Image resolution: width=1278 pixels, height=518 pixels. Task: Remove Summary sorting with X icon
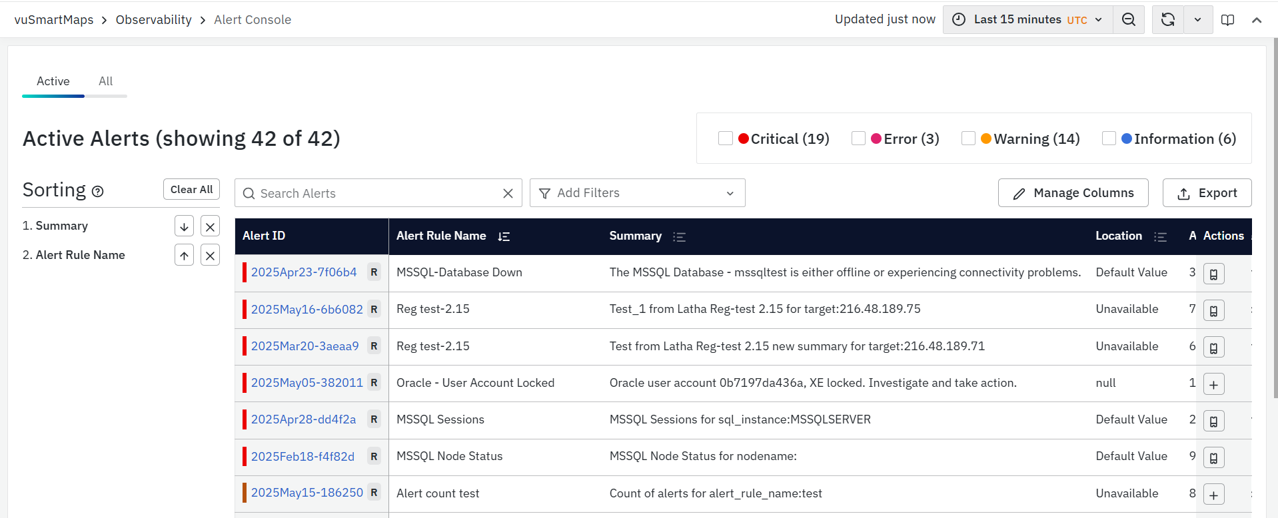click(210, 226)
